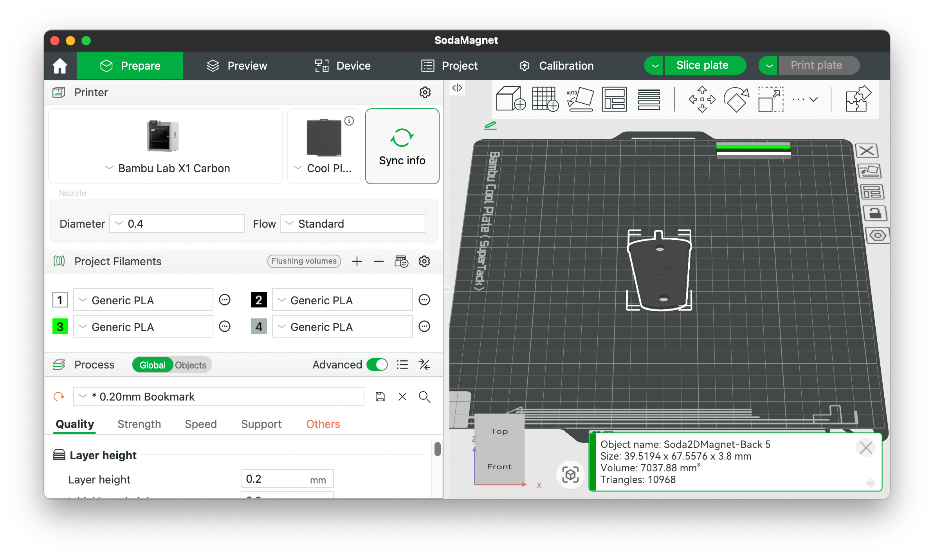Select the Scale tool
The width and height of the screenshot is (934, 557).
pyautogui.click(x=771, y=99)
